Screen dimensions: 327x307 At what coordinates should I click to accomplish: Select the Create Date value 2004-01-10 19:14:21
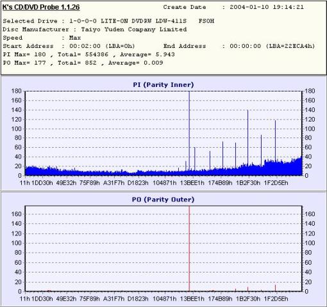(x=267, y=7)
